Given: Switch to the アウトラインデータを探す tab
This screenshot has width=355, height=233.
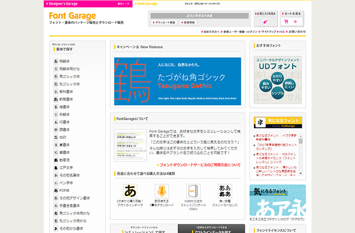Looking at the screenshot, I should [211, 229].
